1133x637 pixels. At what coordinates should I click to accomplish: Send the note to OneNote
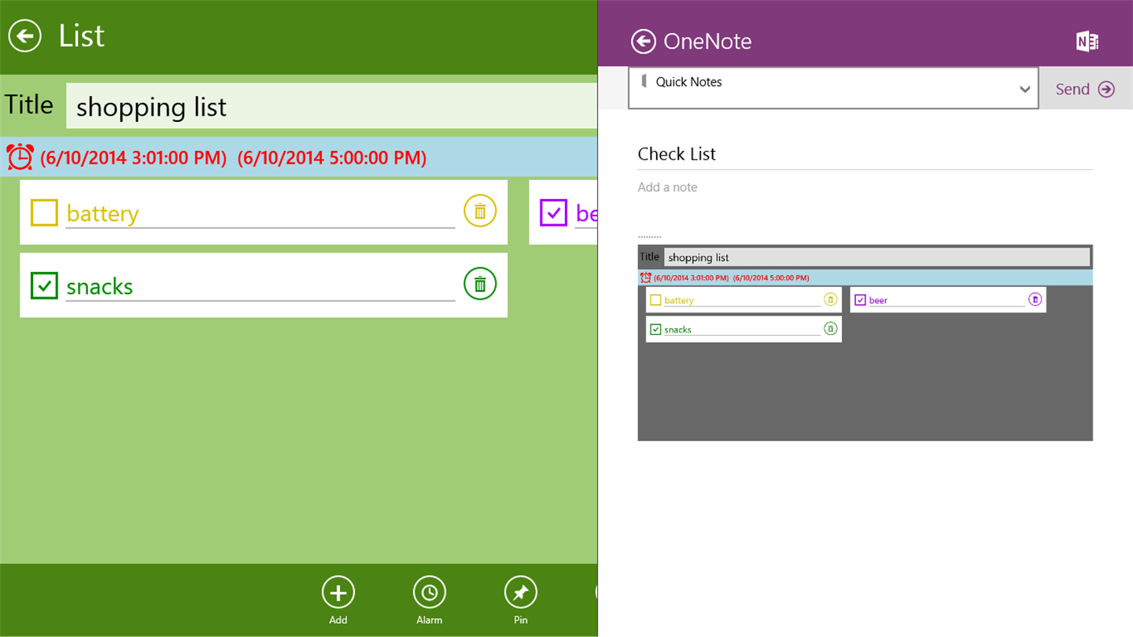[1086, 88]
